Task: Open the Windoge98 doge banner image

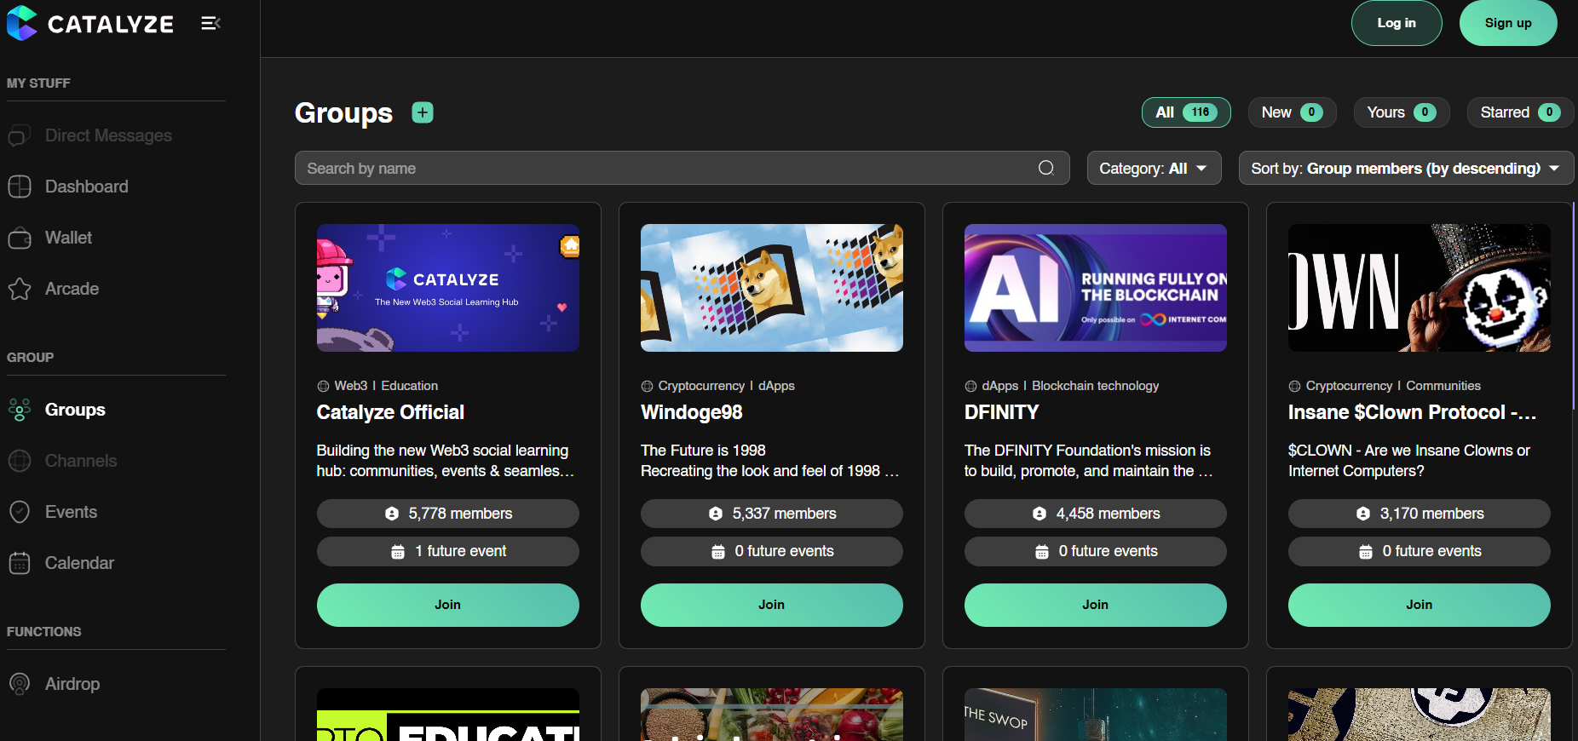Action: pyautogui.click(x=772, y=288)
